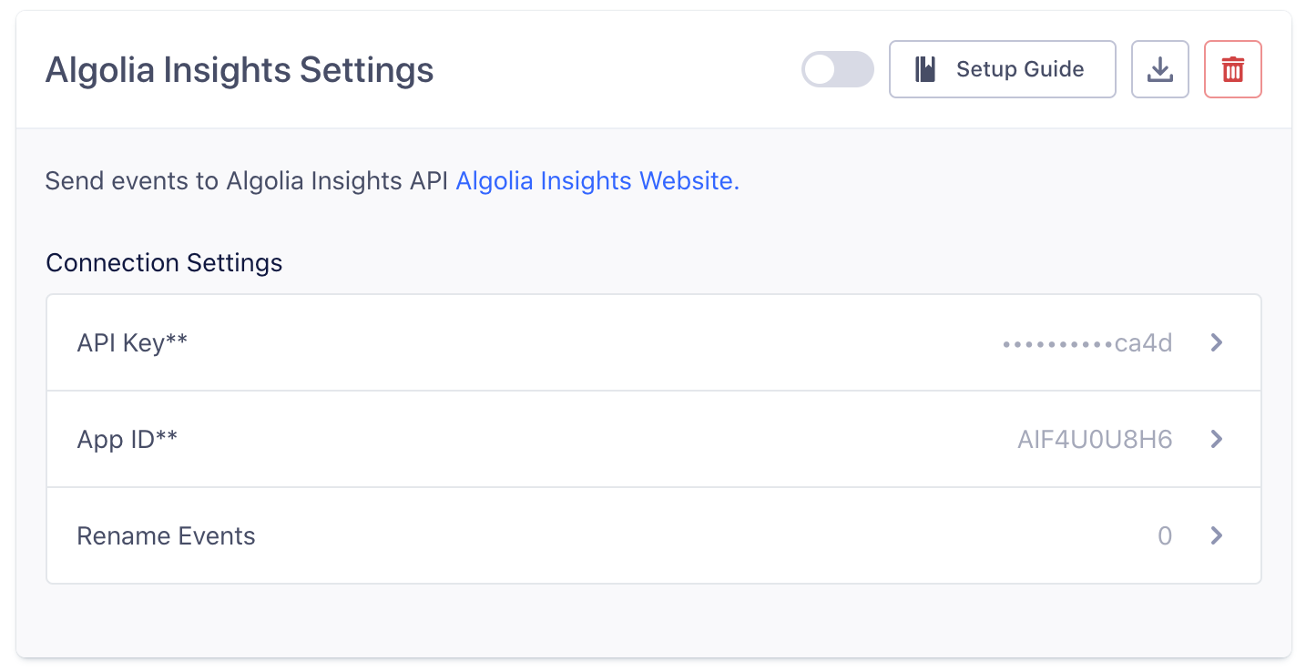Expand the API Key row chevron

pos(1216,342)
